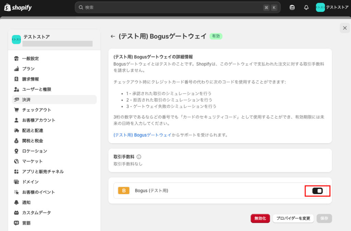The height and width of the screenshot is (231, 351).
Task: Open チェックアウト settings from sidebar
Action: tap(36, 110)
